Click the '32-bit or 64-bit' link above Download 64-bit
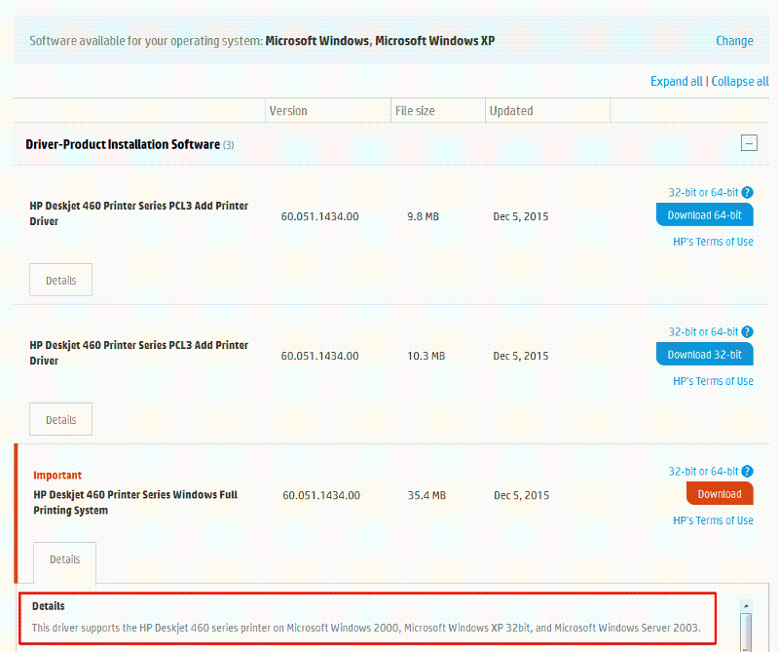The width and height of the screenshot is (779, 652). [x=703, y=193]
